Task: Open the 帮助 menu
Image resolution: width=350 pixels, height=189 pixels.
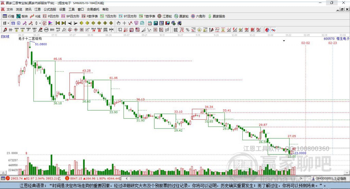Action: pos(105,9)
